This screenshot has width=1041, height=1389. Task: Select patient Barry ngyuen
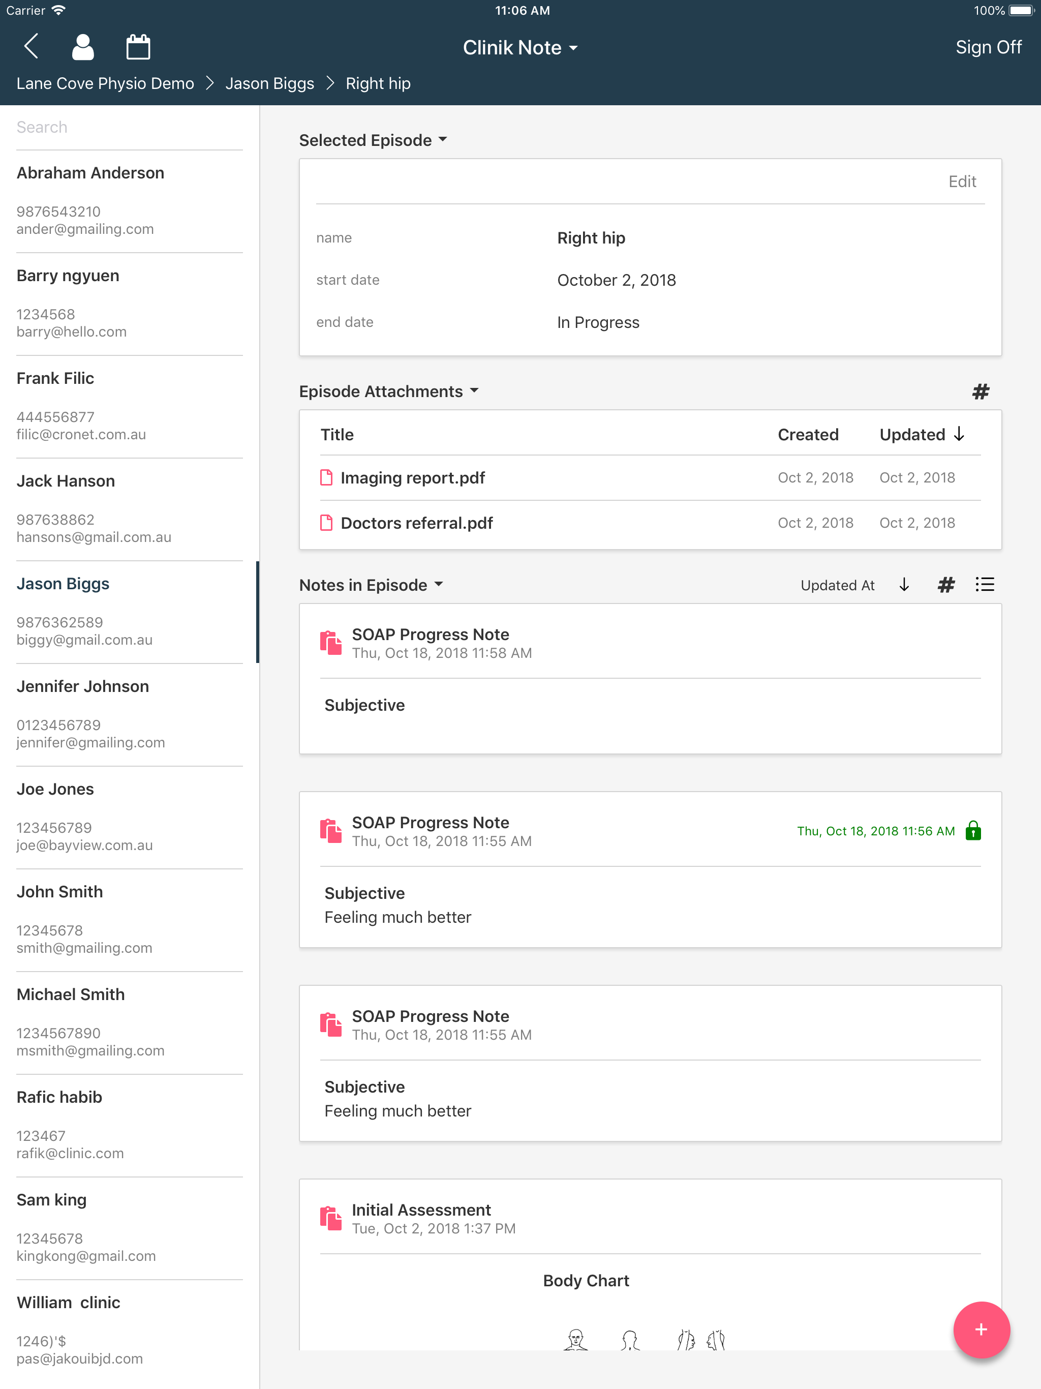click(x=129, y=304)
